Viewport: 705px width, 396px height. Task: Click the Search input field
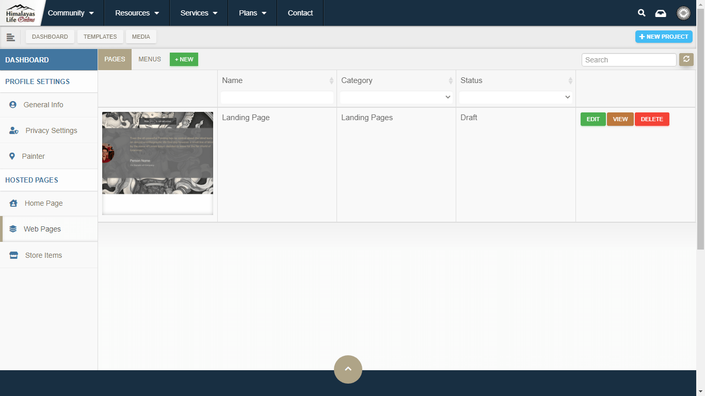[629, 60]
